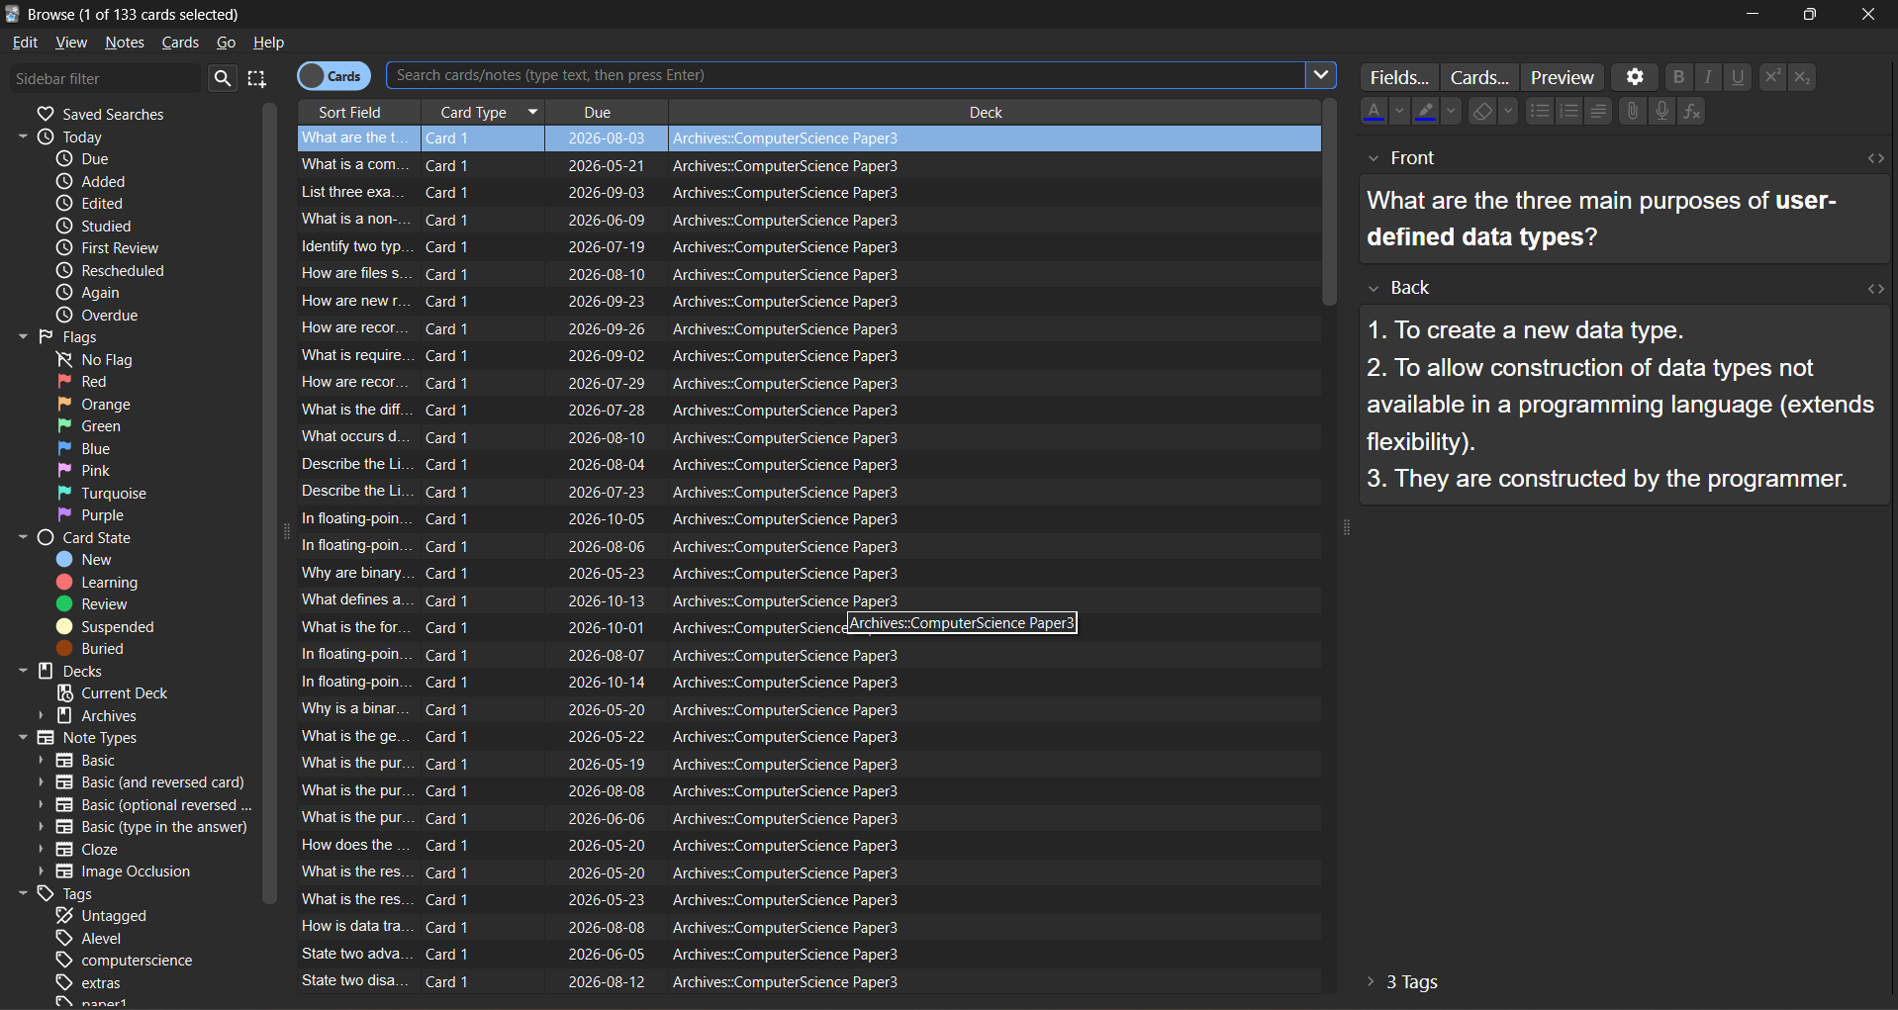Filter by New card state blue dot

[65, 560]
